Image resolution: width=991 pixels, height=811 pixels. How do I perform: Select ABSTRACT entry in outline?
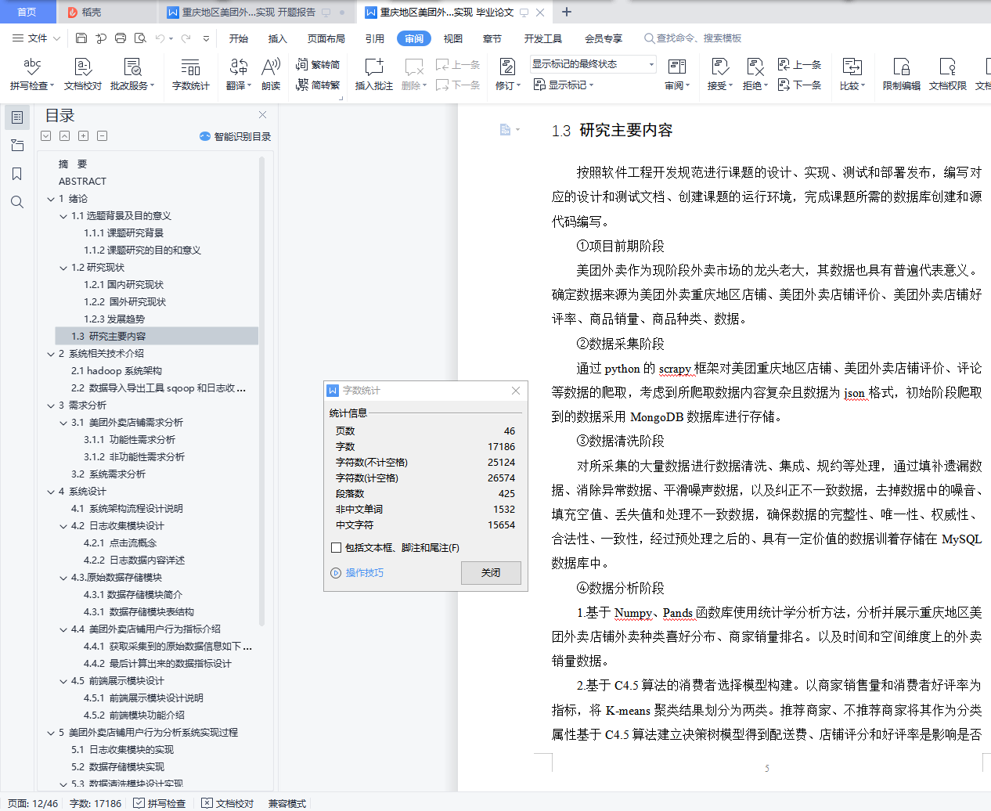pos(82,182)
